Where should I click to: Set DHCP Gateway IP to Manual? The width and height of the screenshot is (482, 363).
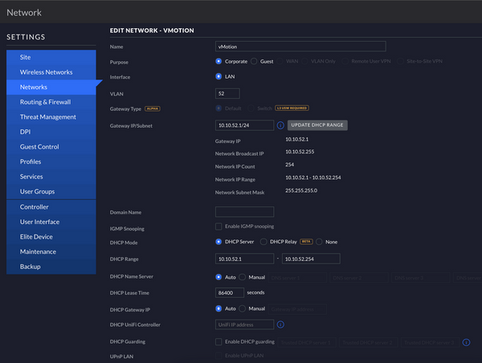[243, 308]
